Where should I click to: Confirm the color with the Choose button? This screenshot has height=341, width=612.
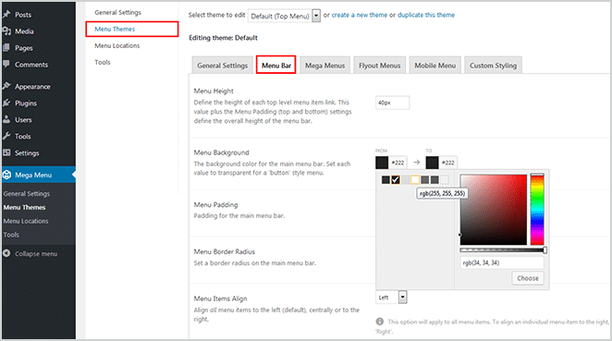pos(528,278)
